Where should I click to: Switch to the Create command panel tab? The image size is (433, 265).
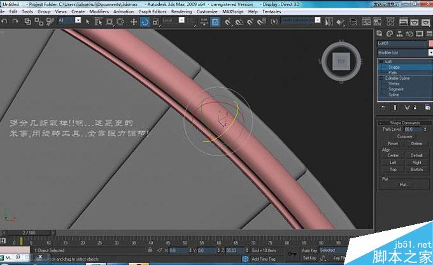click(x=380, y=34)
